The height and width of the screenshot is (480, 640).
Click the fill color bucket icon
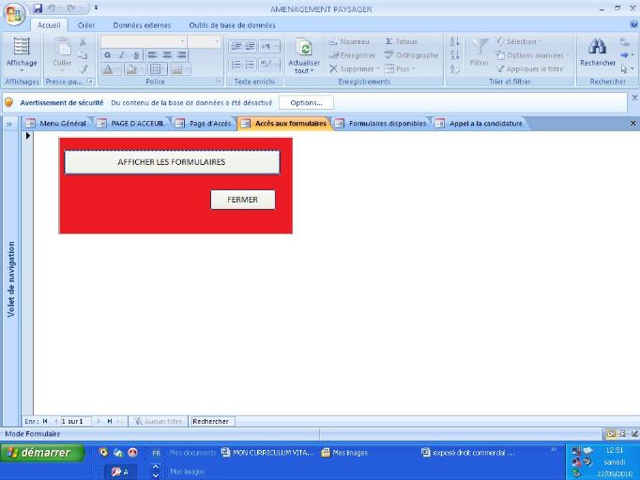point(131,69)
